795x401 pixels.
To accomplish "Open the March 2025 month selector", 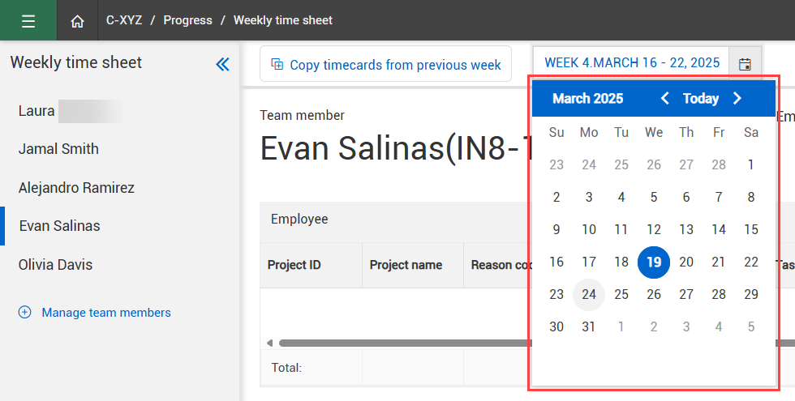I will pos(587,99).
